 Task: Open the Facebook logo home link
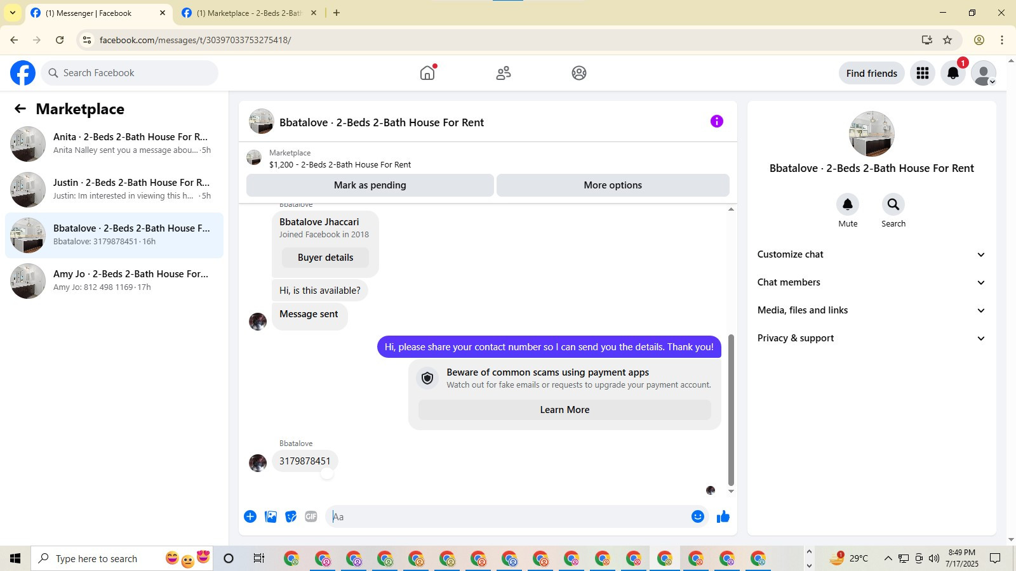coord(23,73)
